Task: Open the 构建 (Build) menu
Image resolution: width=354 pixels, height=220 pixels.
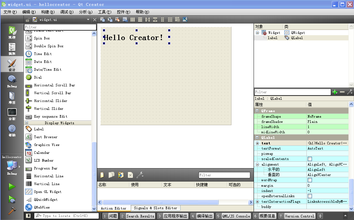Action: pos(48,12)
